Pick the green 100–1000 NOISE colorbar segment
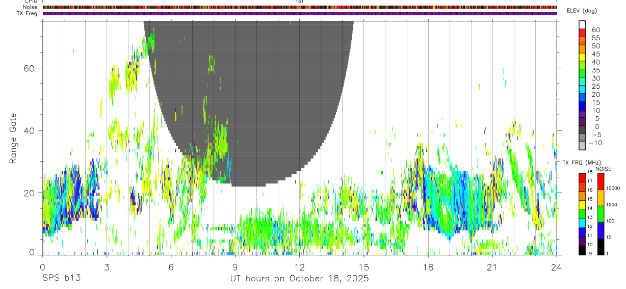Screen dimensions: 626x289 601,214
